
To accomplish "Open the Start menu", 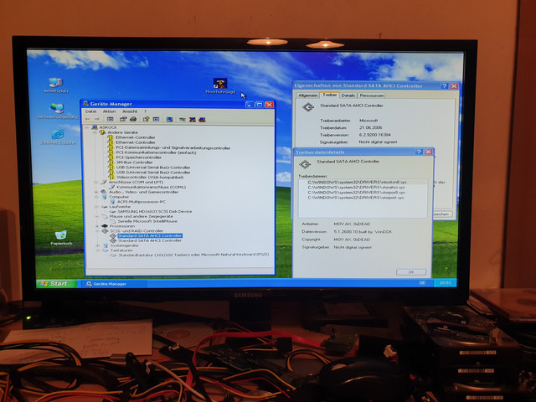I will [56, 283].
